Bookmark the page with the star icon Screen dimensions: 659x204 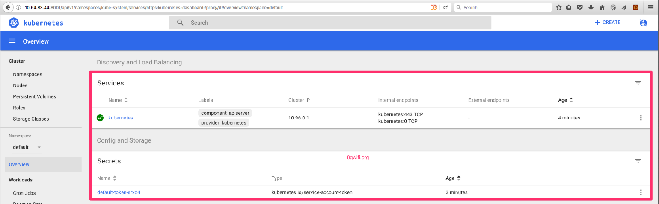pyautogui.click(x=559, y=7)
